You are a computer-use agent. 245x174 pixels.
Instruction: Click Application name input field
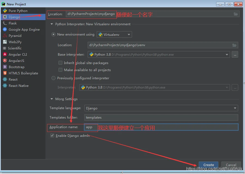(161, 127)
